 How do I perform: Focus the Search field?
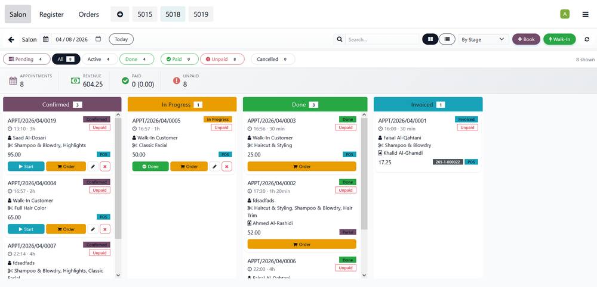tap(382, 39)
